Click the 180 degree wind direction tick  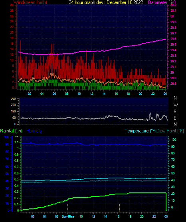(x=14, y=112)
